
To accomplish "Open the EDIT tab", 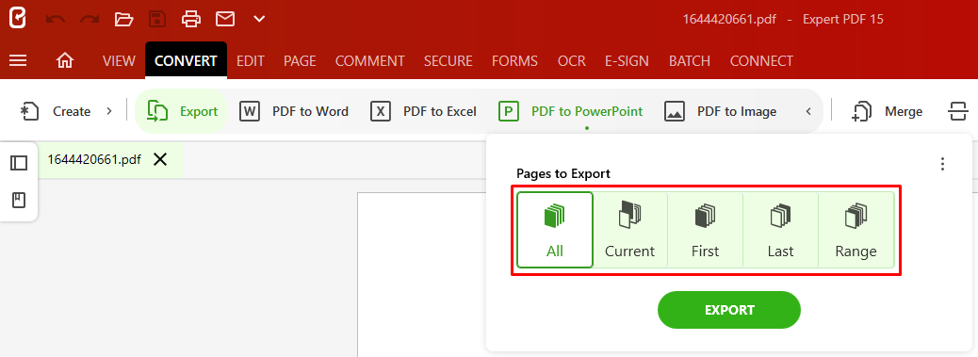I will click(250, 61).
